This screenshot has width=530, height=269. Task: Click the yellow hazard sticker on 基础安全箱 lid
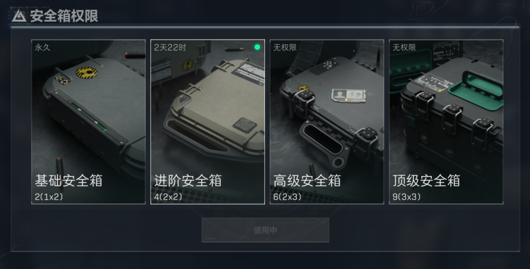pos(86,73)
